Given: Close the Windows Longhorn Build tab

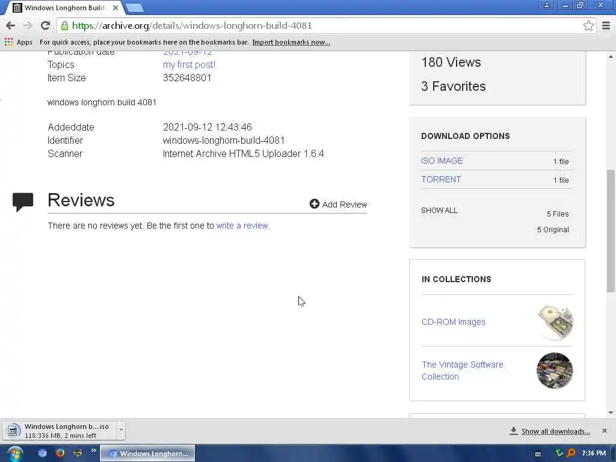Looking at the screenshot, I should (x=115, y=8).
